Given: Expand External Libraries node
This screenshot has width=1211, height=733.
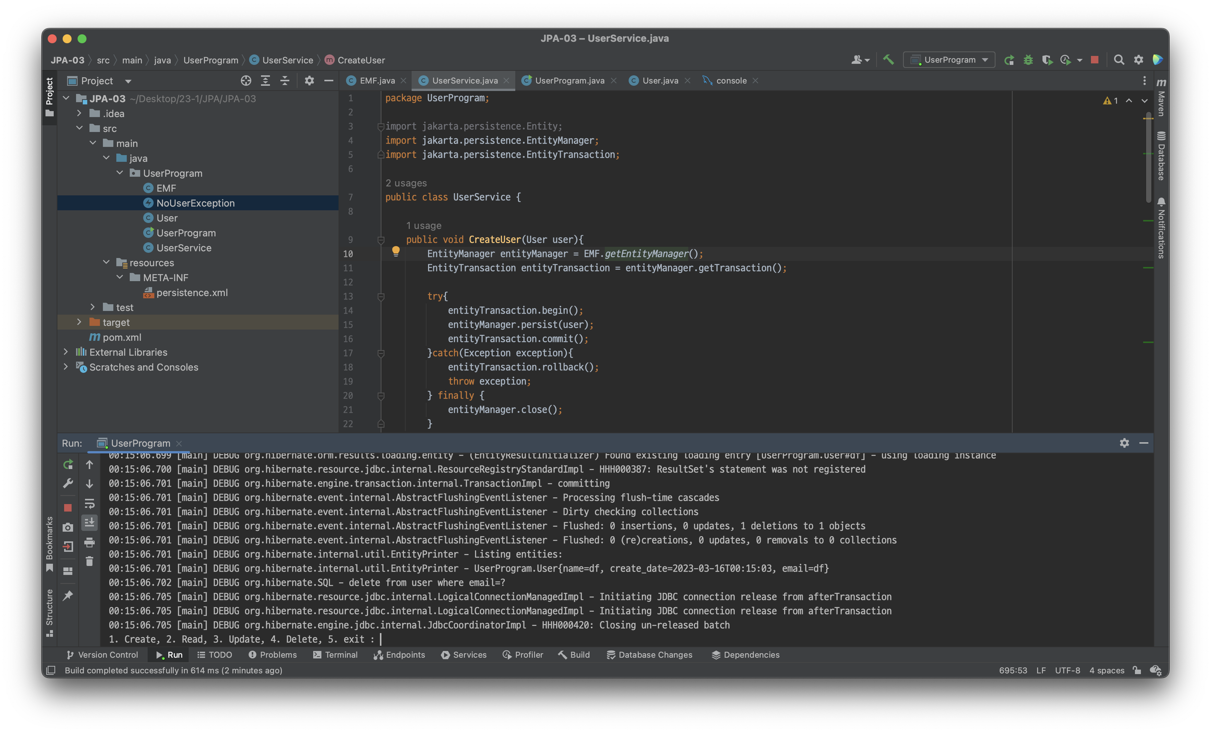Looking at the screenshot, I should [66, 352].
